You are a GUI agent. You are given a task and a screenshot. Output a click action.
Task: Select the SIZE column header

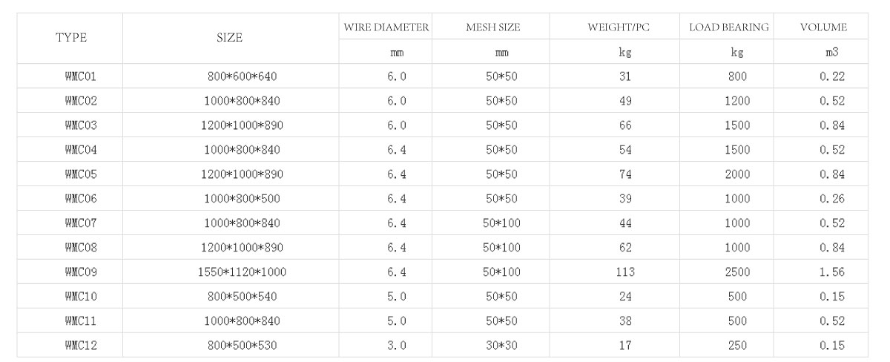(231, 39)
